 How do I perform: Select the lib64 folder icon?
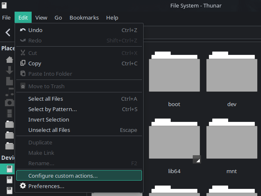tap(174, 139)
